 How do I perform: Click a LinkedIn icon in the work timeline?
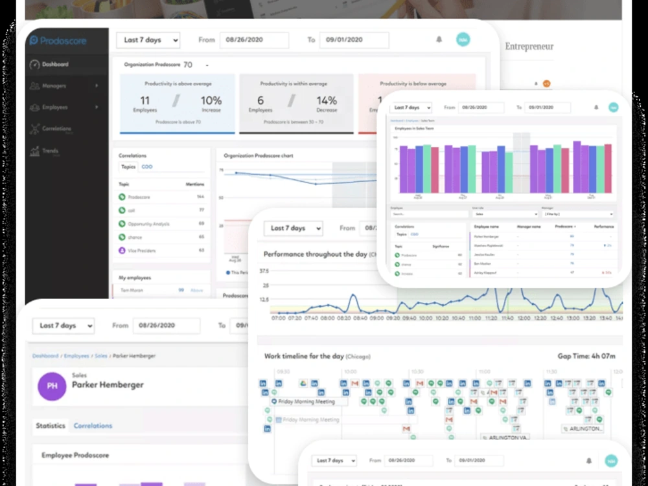click(264, 383)
